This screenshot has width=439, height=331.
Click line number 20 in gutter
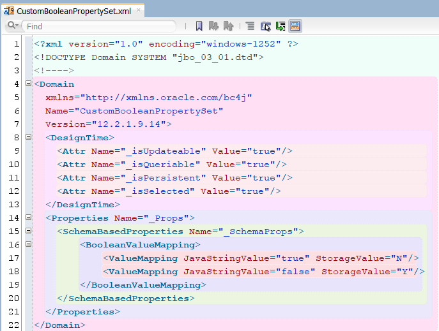[14, 298]
